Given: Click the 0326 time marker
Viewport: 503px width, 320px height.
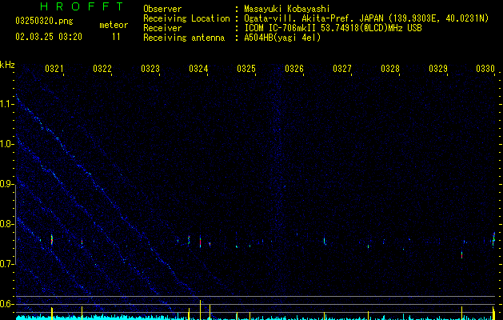Looking at the screenshot, I should tap(294, 69).
